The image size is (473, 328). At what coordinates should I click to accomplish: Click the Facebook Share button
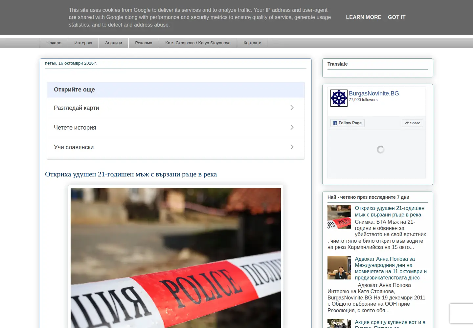pos(413,123)
